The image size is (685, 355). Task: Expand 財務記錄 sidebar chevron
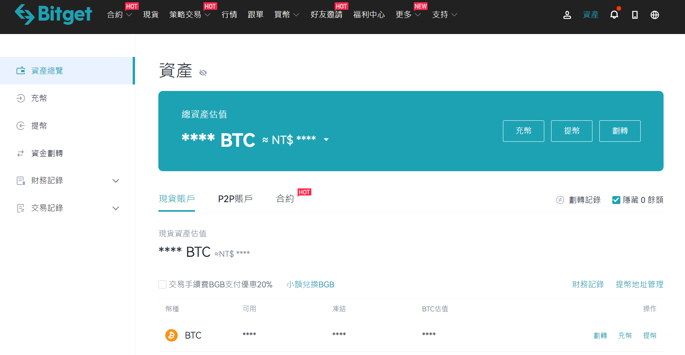click(116, 181)
